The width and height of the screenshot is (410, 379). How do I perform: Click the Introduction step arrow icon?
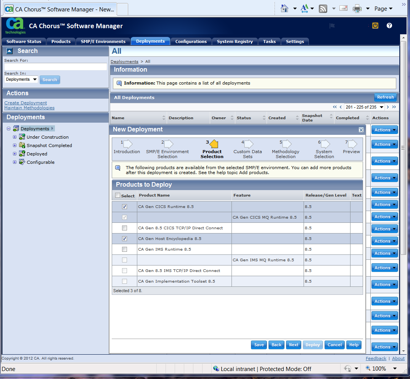128,144
